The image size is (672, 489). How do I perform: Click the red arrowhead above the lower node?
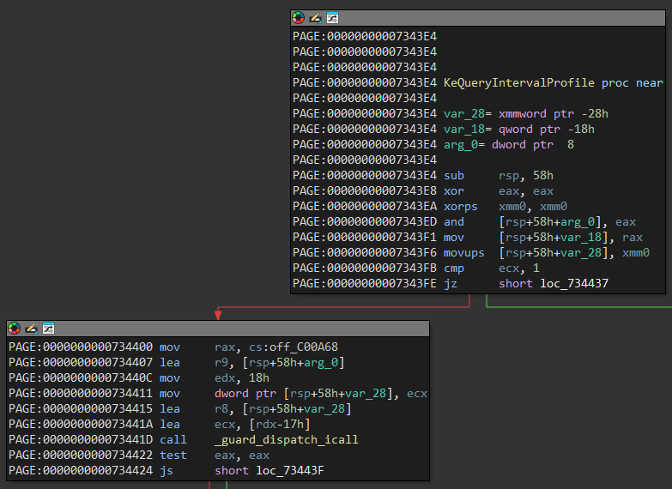point(218,315)
